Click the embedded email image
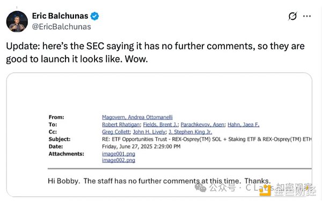 pyautogui.click(x=159, y=135)
